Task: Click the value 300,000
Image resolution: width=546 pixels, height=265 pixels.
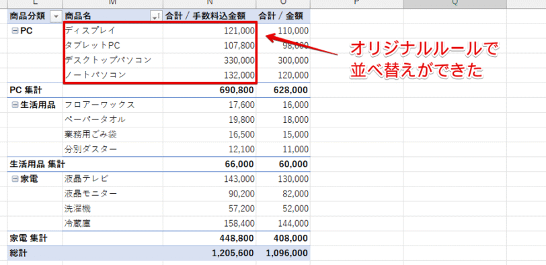Action: (293, 60)
